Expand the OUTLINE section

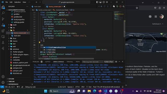coord(11,79)
